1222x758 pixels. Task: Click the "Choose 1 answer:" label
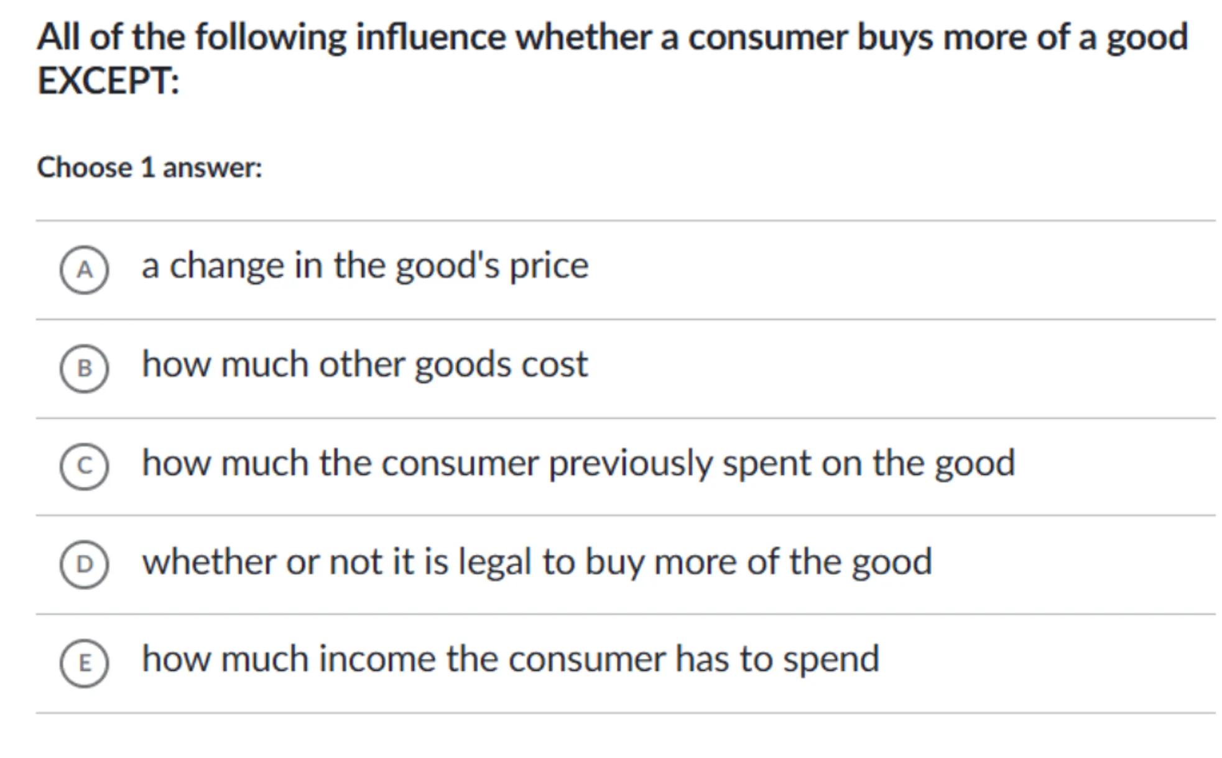(150, 168)
